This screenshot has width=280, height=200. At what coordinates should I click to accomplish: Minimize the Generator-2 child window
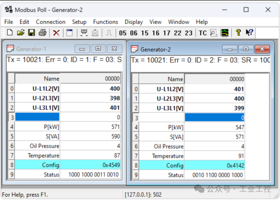tap(230, 49)
